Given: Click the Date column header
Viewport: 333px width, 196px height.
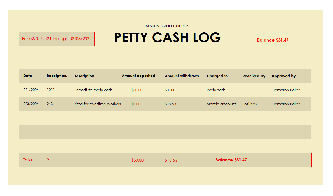Looking at the screenshot, I should pyautogui.click(x=28, y=76).
